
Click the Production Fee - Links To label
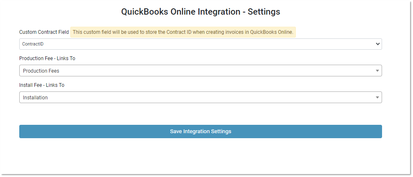[x=47, y=58]
